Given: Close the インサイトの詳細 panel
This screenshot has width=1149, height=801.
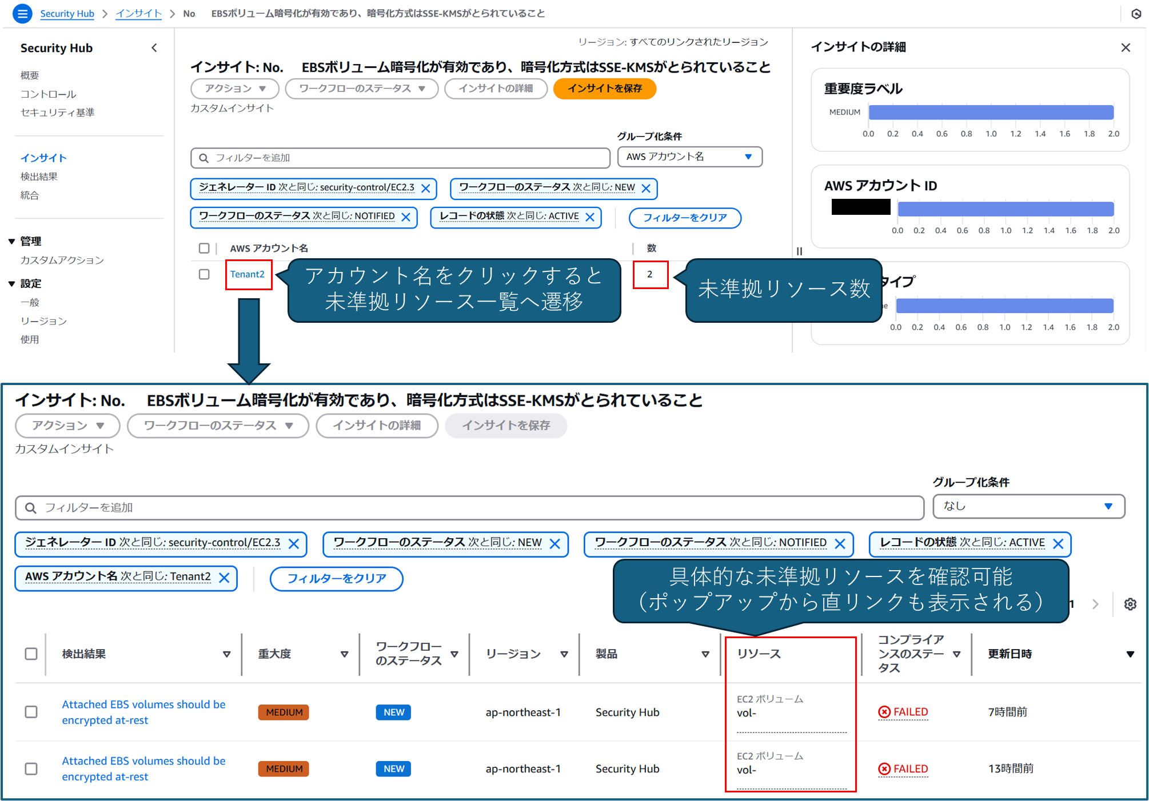Looking at the screenshot, I should pyautogui.click(x=1125, y=47).
